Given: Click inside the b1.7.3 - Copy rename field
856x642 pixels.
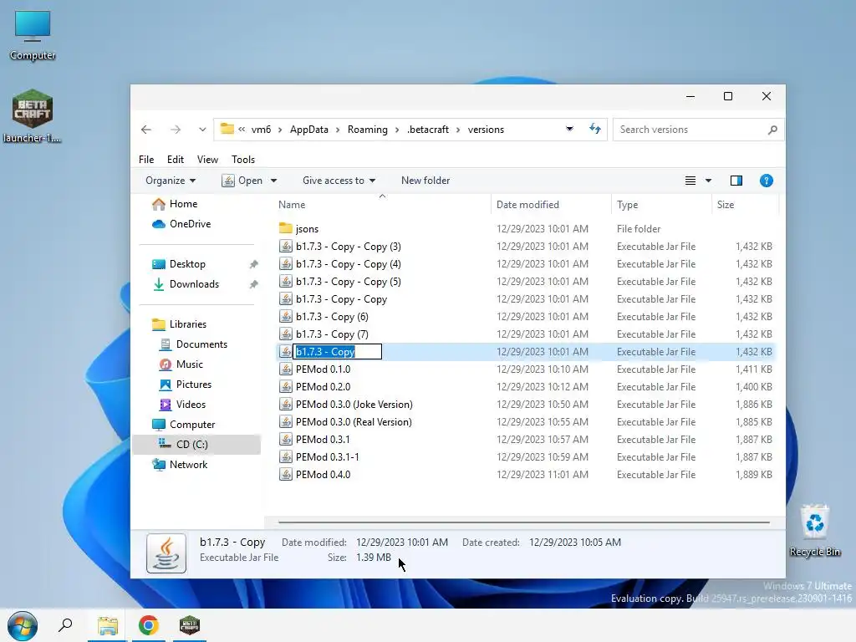Looking at the screenshot, I should coord(338,352).
